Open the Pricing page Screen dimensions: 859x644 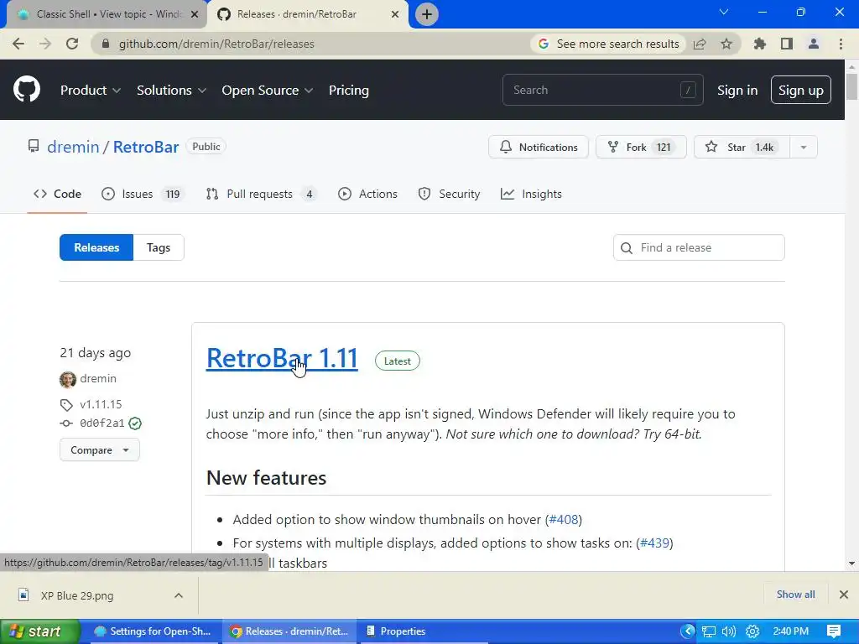click(349, 91)
